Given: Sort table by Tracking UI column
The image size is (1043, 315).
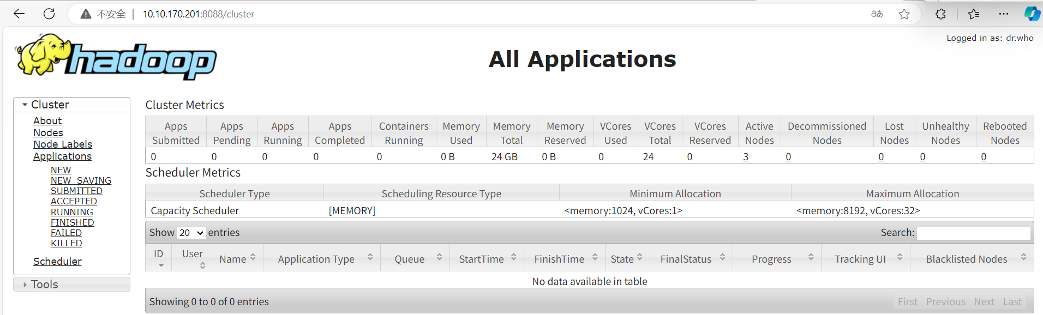Looking at the screenshot, I should tap(865, 258).
